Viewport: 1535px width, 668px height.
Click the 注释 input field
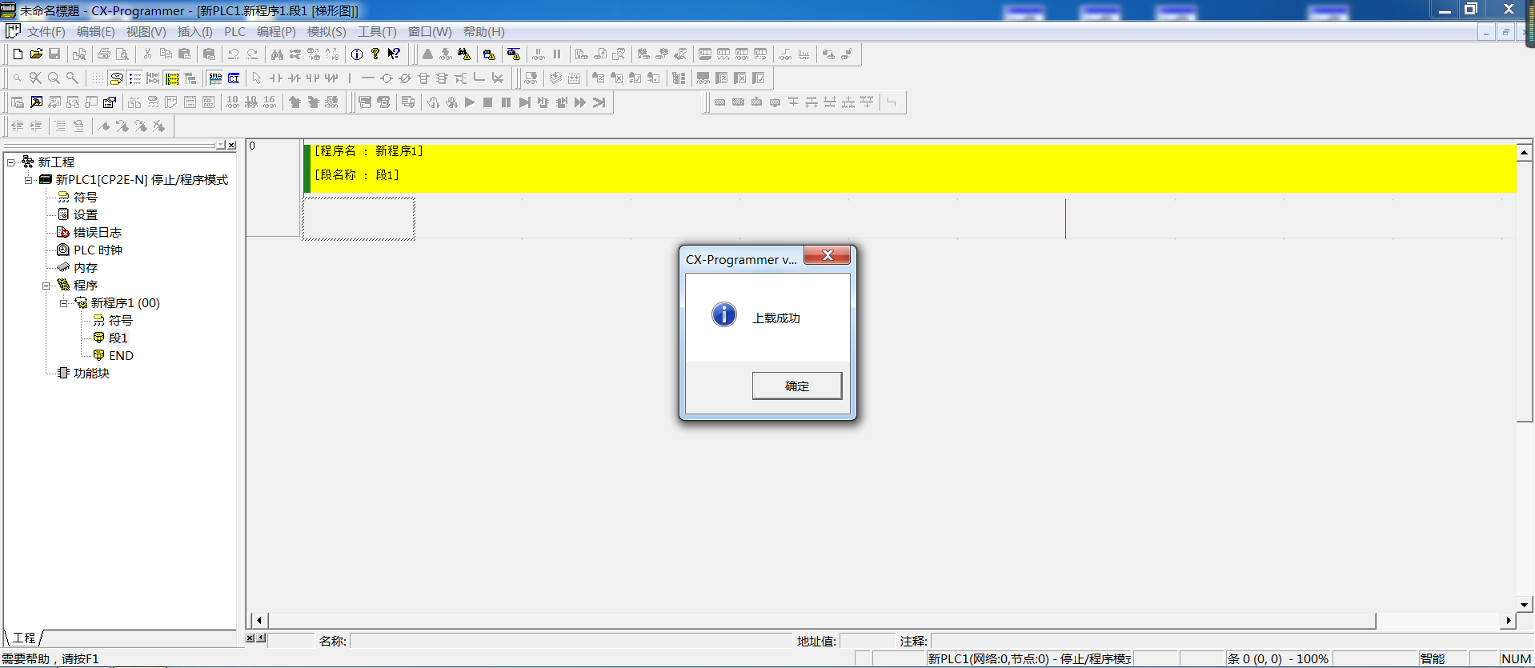click(1232, 641)
